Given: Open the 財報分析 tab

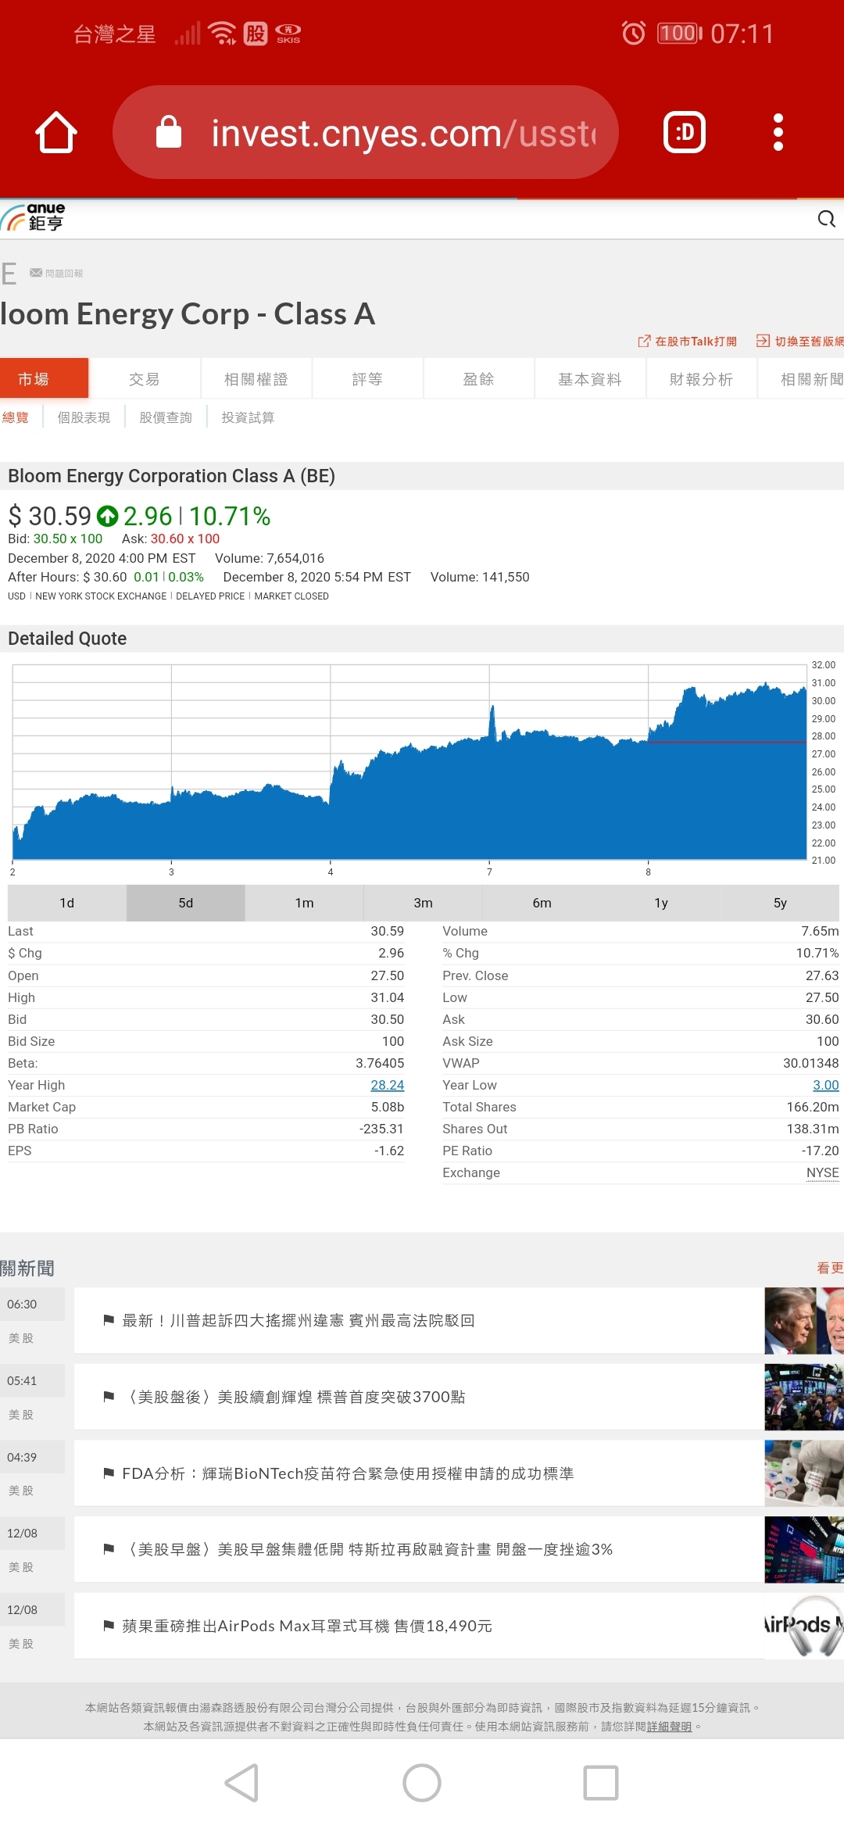Looking at the screenshot, I should pos(701,379).
